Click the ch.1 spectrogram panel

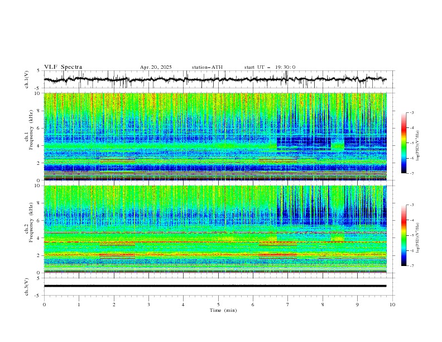coord(215,136)
